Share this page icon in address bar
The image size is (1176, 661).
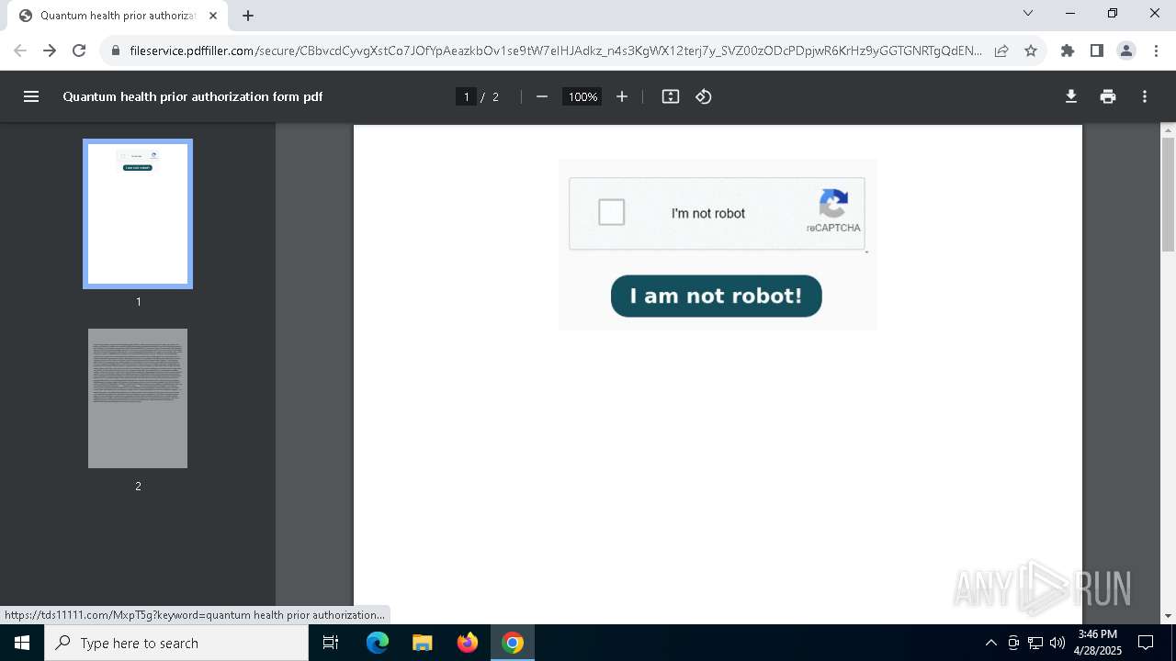(1001, 50)
